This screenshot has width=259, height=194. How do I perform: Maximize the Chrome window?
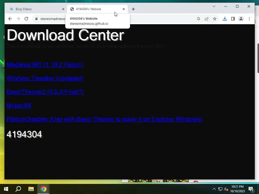[237, 6]
